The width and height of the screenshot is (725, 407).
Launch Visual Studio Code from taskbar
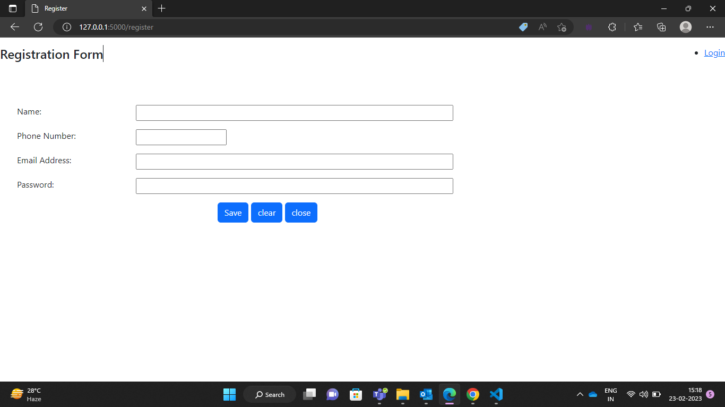tap(496, 394)
